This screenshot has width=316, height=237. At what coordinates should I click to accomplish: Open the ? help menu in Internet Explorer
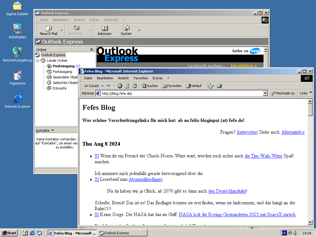(x=168, y=78)
